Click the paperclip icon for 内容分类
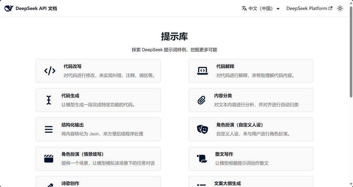Image resolution: width=353 pixels, height=187 pixels. 201,100
